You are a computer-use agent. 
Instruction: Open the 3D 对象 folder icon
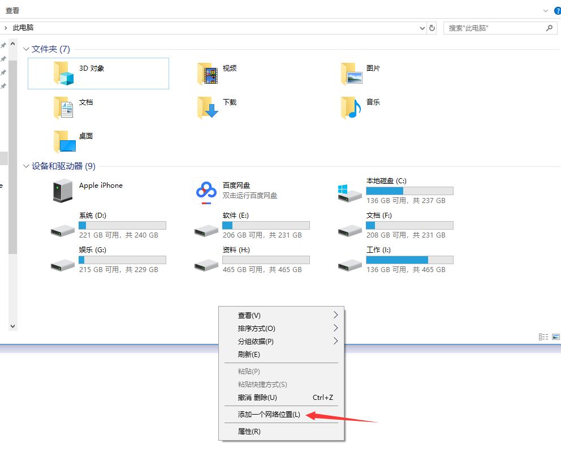[64, 74]
